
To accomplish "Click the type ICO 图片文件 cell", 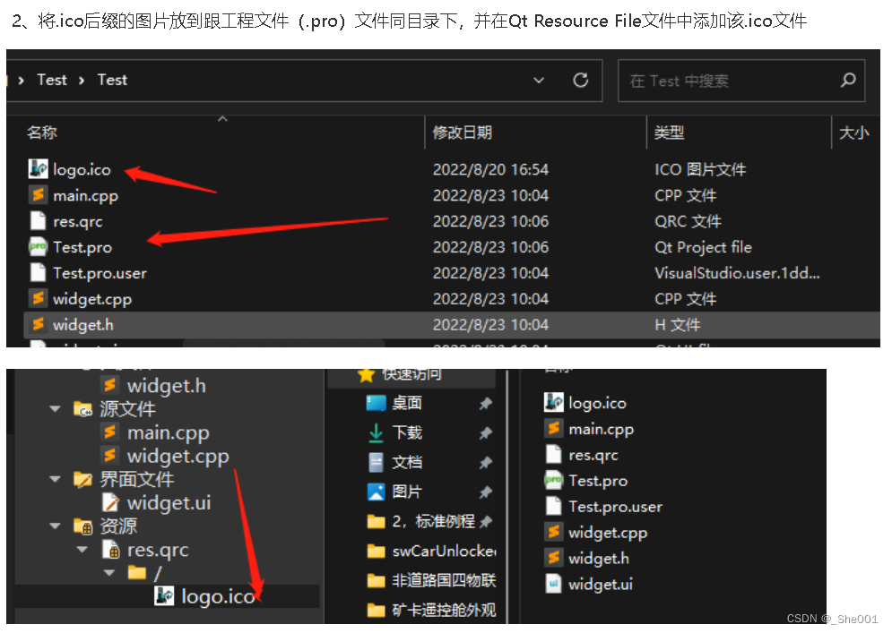I will click(700, 169).
